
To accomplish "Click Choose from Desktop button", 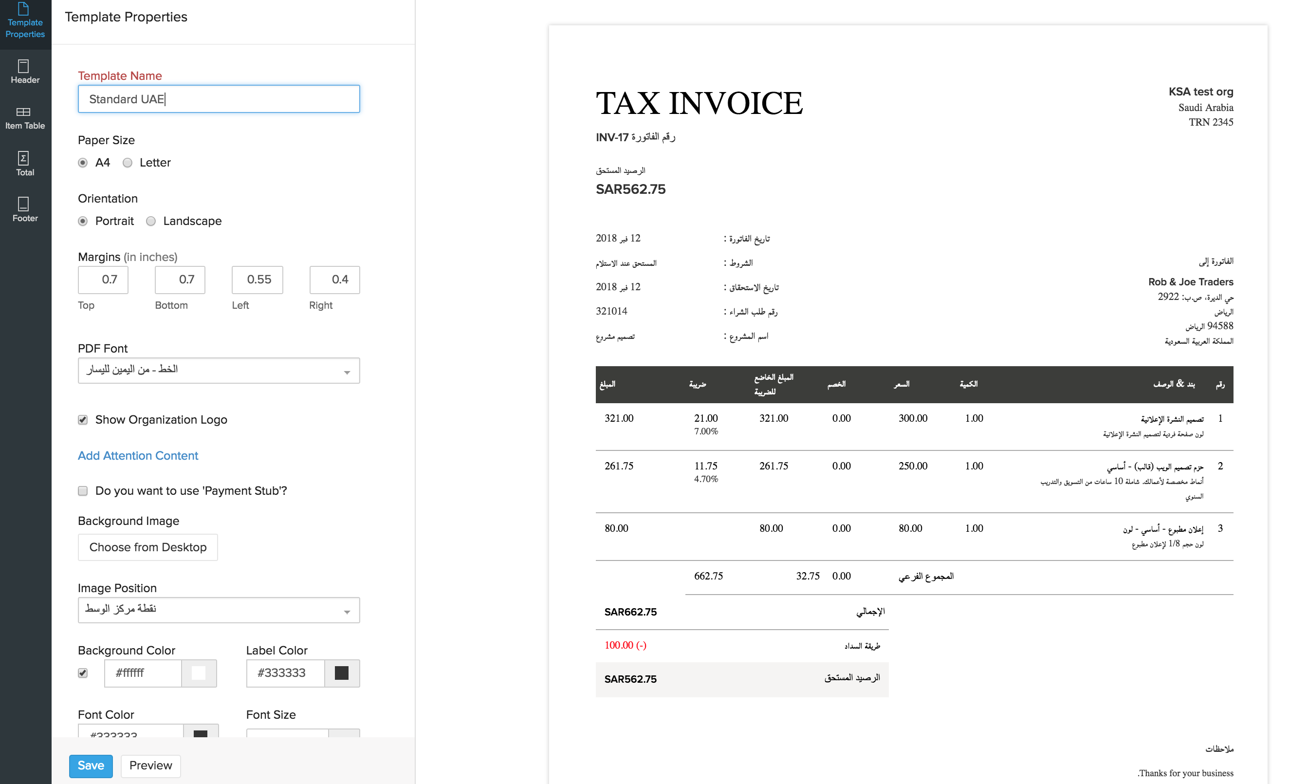I will click(x=148, y=547).
